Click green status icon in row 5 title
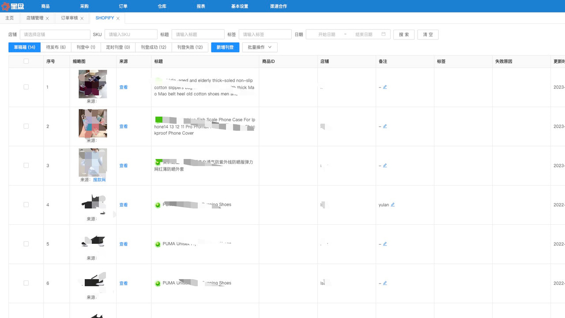The image size is (565, 318). tap(158, 244)
